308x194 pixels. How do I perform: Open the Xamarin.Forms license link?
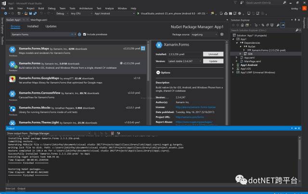pyautogui.click(x=195, y=107)
